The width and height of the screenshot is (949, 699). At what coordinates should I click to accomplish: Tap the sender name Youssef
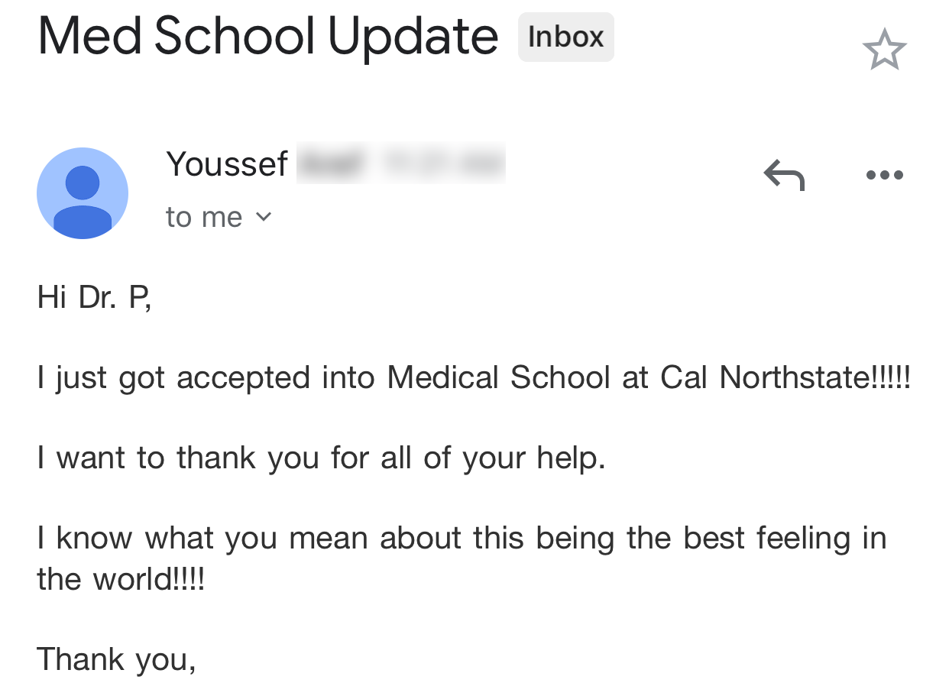pyautogui.click(x=227, y=163)
